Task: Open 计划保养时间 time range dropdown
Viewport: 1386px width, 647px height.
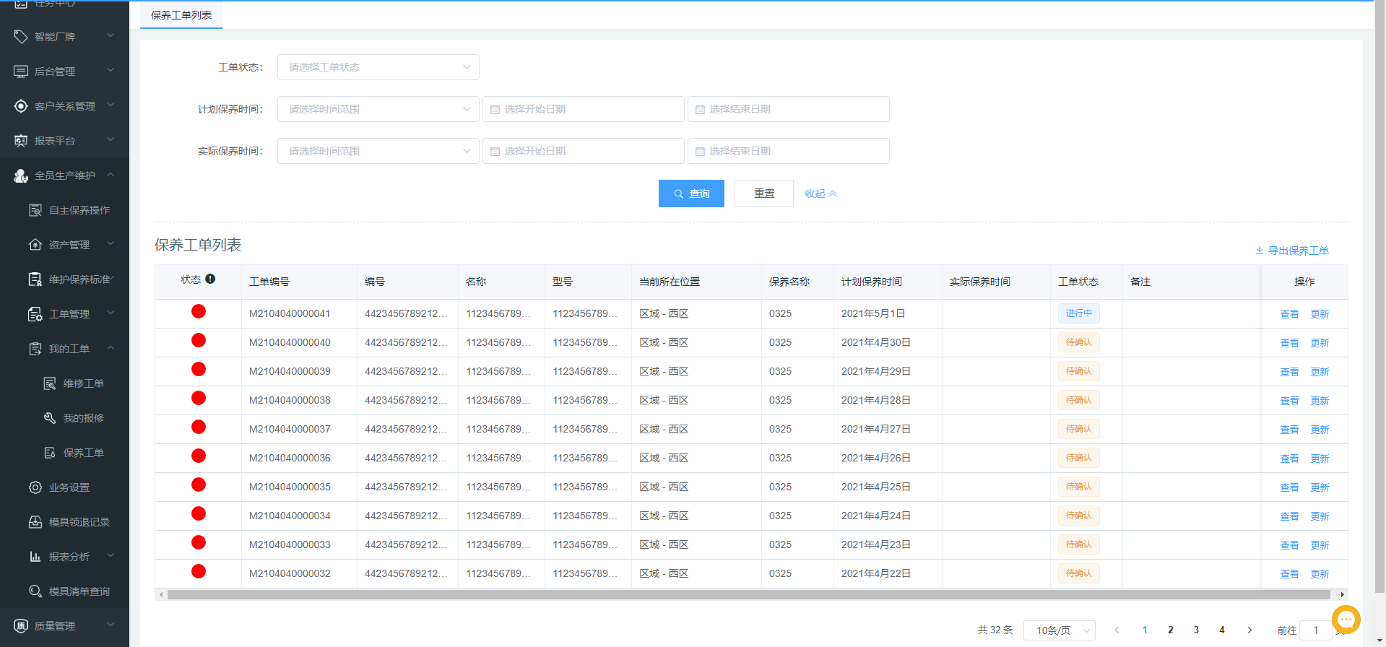Action: [378, 109]
